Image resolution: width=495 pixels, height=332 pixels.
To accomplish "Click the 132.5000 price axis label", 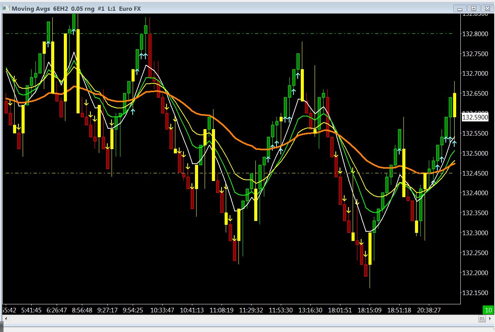I will point(475,153).
